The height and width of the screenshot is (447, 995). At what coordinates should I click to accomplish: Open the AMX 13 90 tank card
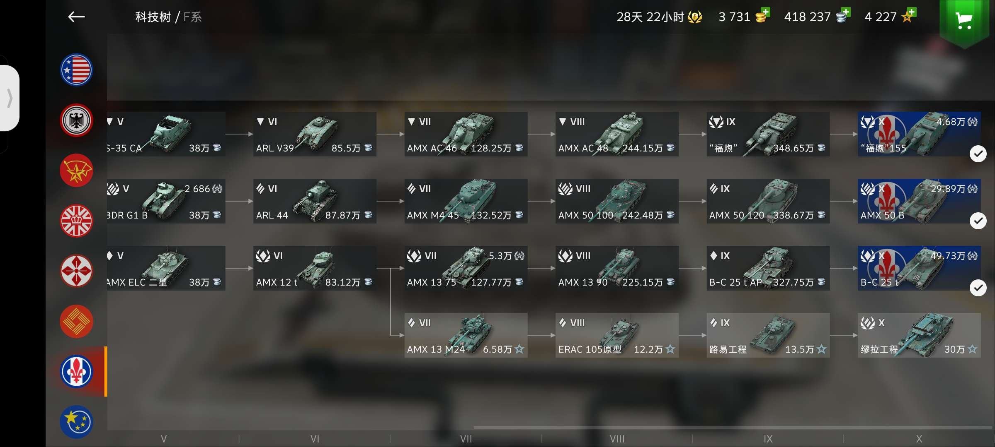coord(617,268)
